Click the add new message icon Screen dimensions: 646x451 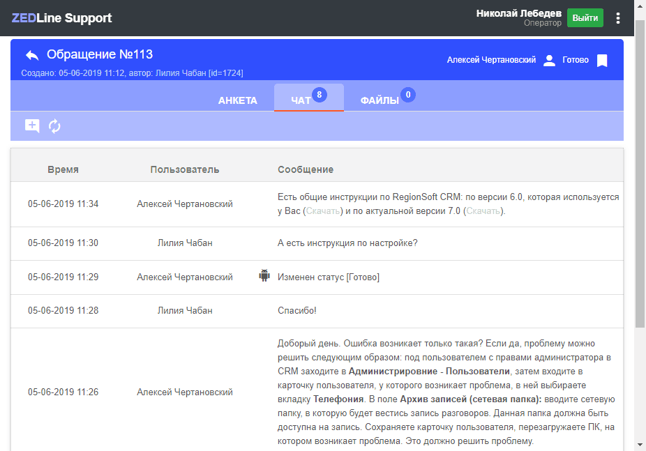(x=32, y=125)
